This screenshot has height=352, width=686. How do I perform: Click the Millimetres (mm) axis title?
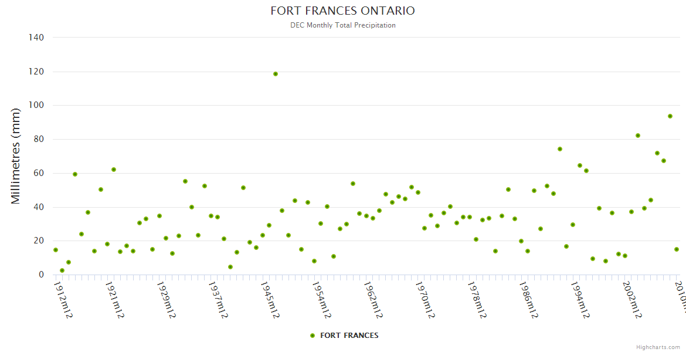[x=16, y=156]
